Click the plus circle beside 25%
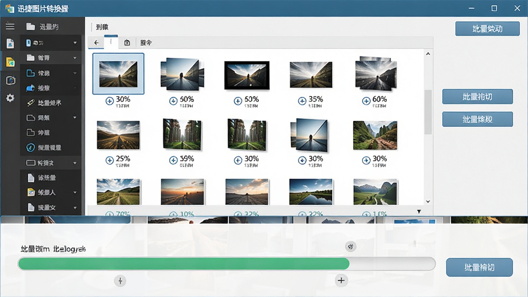The image size is (528, 297). (x=109, y=160)
